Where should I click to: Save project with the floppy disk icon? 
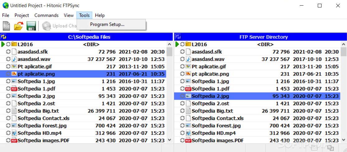pos(31,26)
